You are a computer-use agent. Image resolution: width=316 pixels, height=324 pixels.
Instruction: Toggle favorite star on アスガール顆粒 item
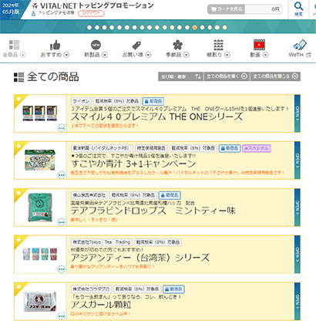coord(18,287)
